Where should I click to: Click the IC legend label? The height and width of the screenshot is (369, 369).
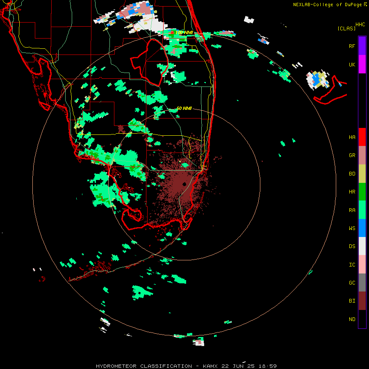pos(352,265)
